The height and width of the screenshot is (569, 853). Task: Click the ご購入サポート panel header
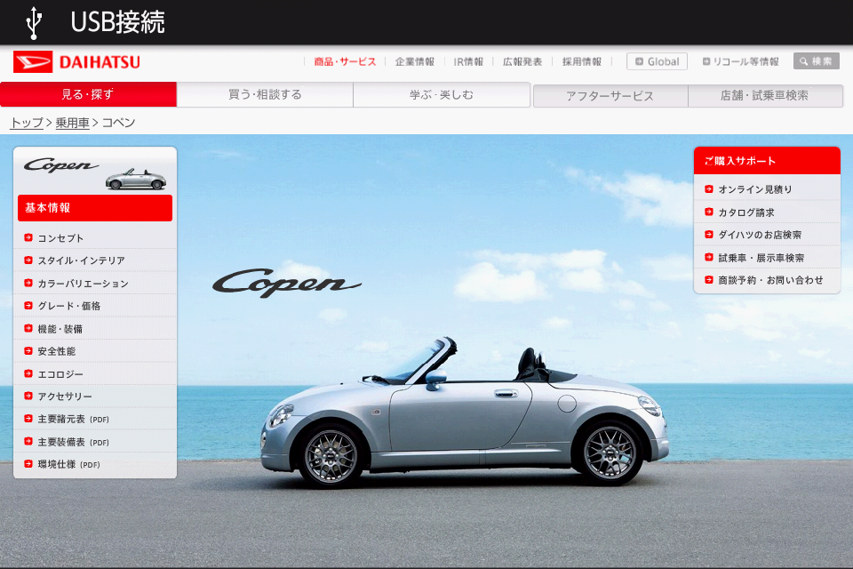(767, 161)
